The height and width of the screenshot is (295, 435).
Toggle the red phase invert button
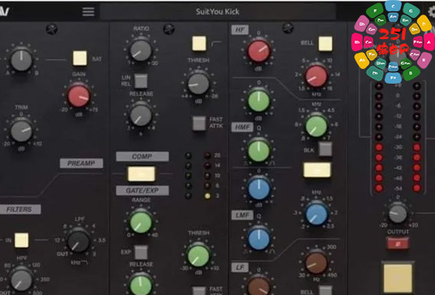(398, 244)
